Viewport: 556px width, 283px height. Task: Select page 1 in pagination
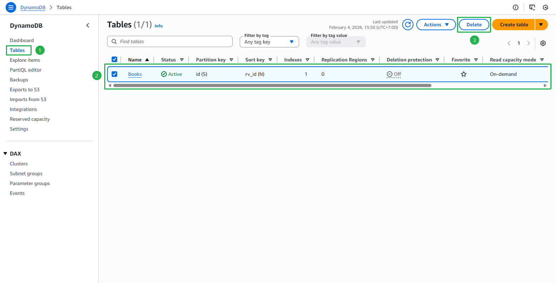tap(519, 43)
